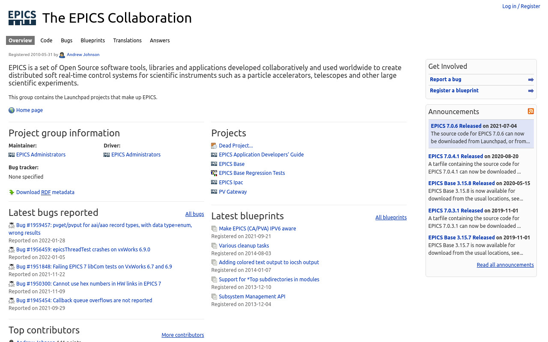Viewport: 548px width, 342px height.
Task: Click the EPICS Ipac project icon
Action: (x=214, y=183)
